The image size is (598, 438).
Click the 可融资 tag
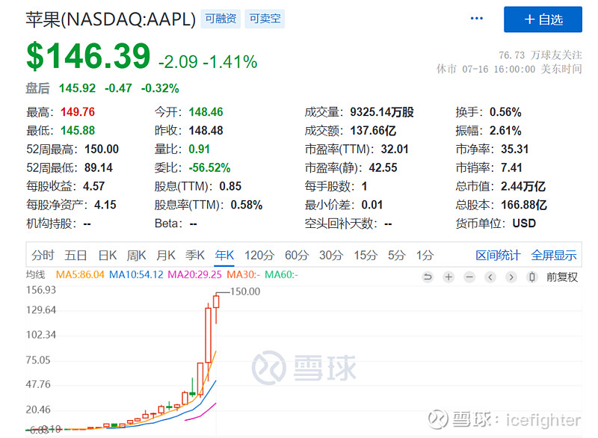pyautogui.click(x=221, y=19)
